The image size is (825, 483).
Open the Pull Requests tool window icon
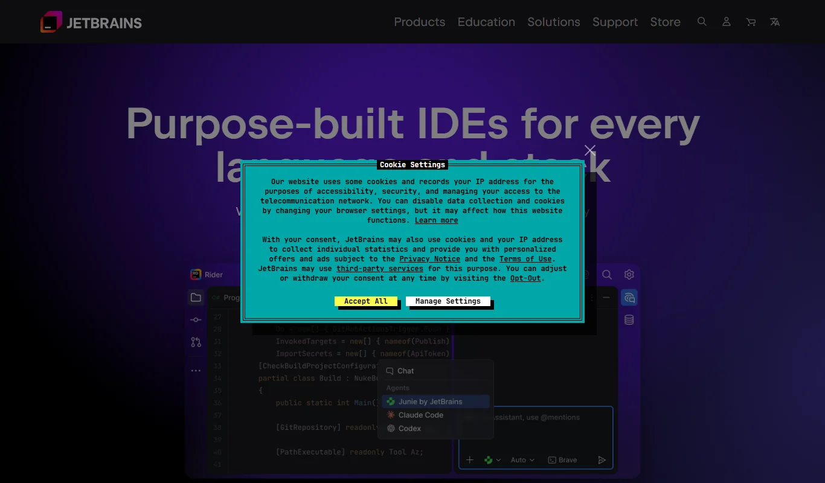(x=196, y=342)
